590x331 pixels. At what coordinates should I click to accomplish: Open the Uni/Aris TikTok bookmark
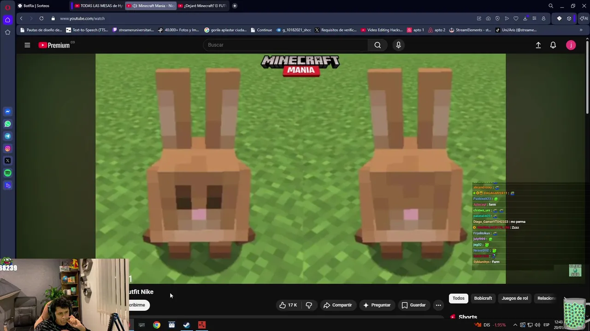[x=516, y=30]
